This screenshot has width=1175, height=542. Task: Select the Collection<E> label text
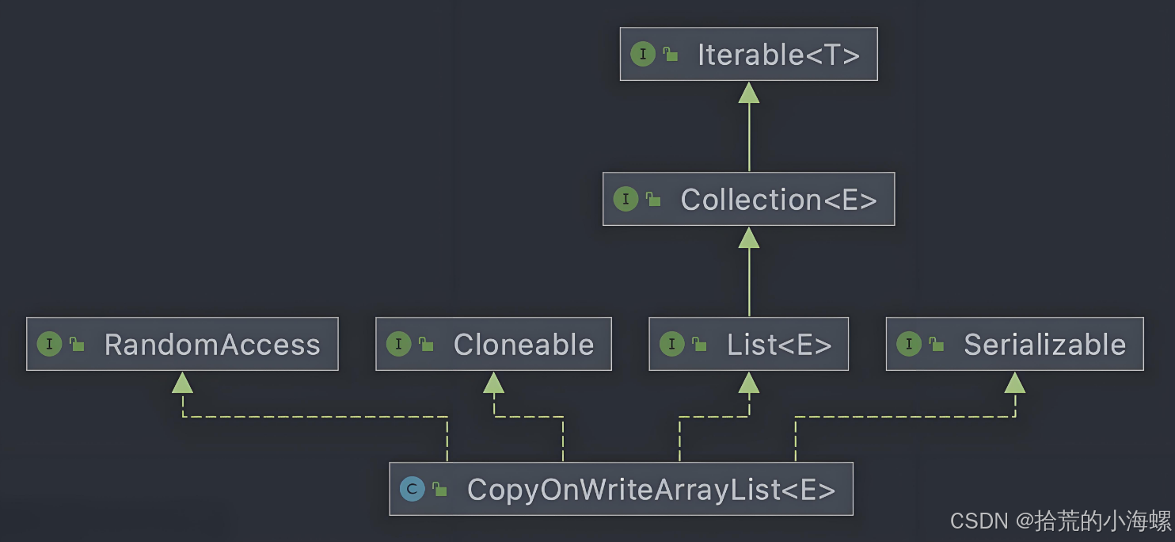(x=778, y=200)
